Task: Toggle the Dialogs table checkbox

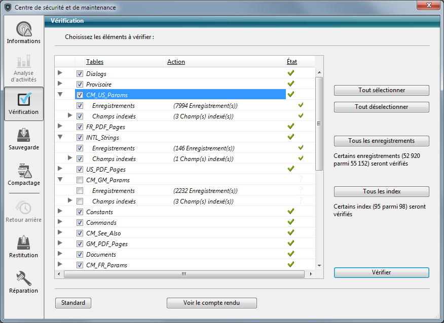Action: click(x=80, y=74)
